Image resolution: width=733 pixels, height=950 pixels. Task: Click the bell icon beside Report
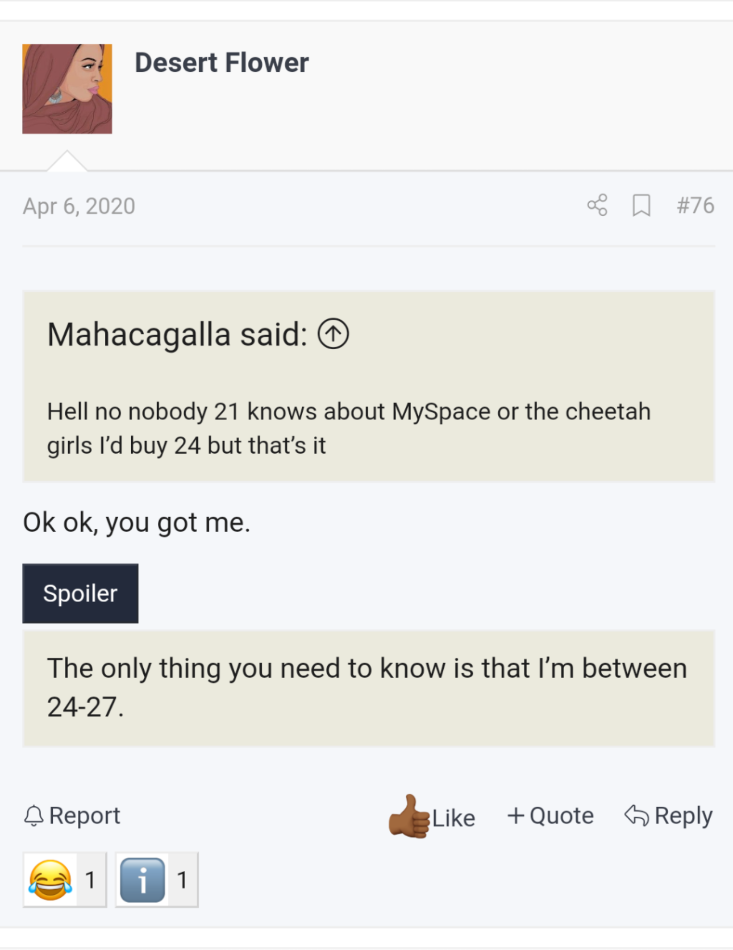pyautogui.click(x=33, y=815)
